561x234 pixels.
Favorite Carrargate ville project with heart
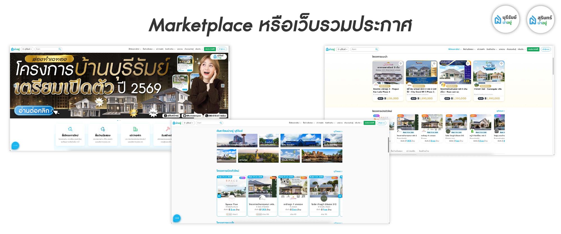[x=501, y=64]
